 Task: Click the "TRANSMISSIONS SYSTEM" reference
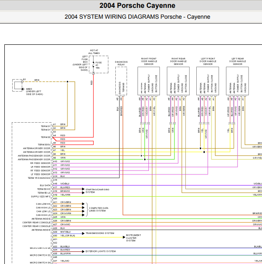tap(100, 233)
